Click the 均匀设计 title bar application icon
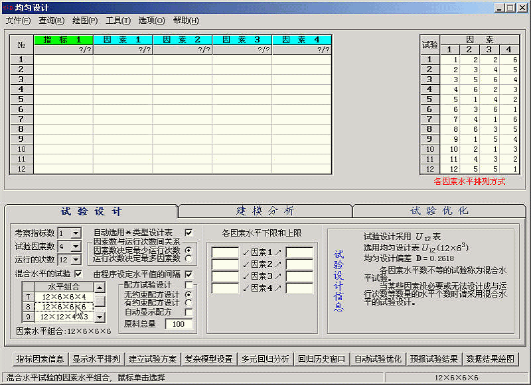Viewport: 531px width, 385px height. pyautogui.click(x=7, y=7)
